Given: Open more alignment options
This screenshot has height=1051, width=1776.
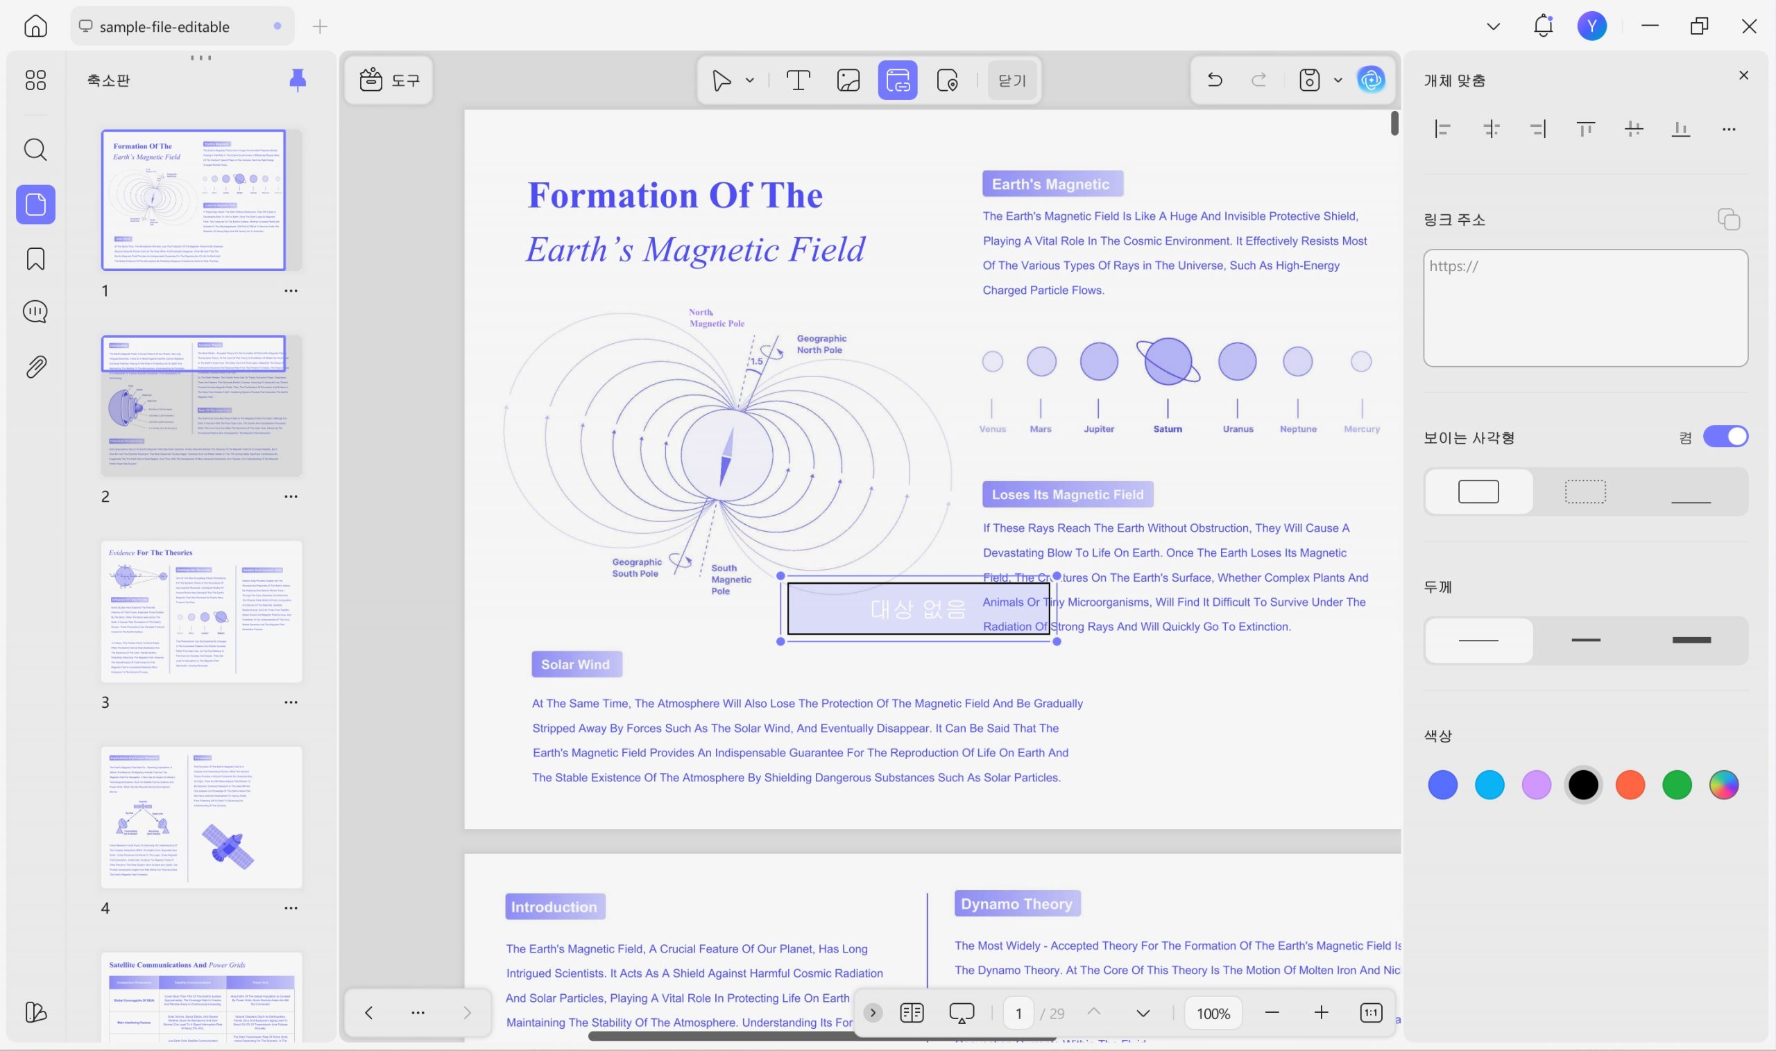Looking at the screenshot, I should [x=1729, y=130].
